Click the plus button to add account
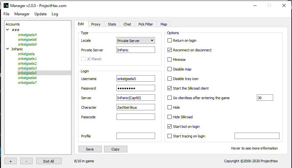 (11, 161)
